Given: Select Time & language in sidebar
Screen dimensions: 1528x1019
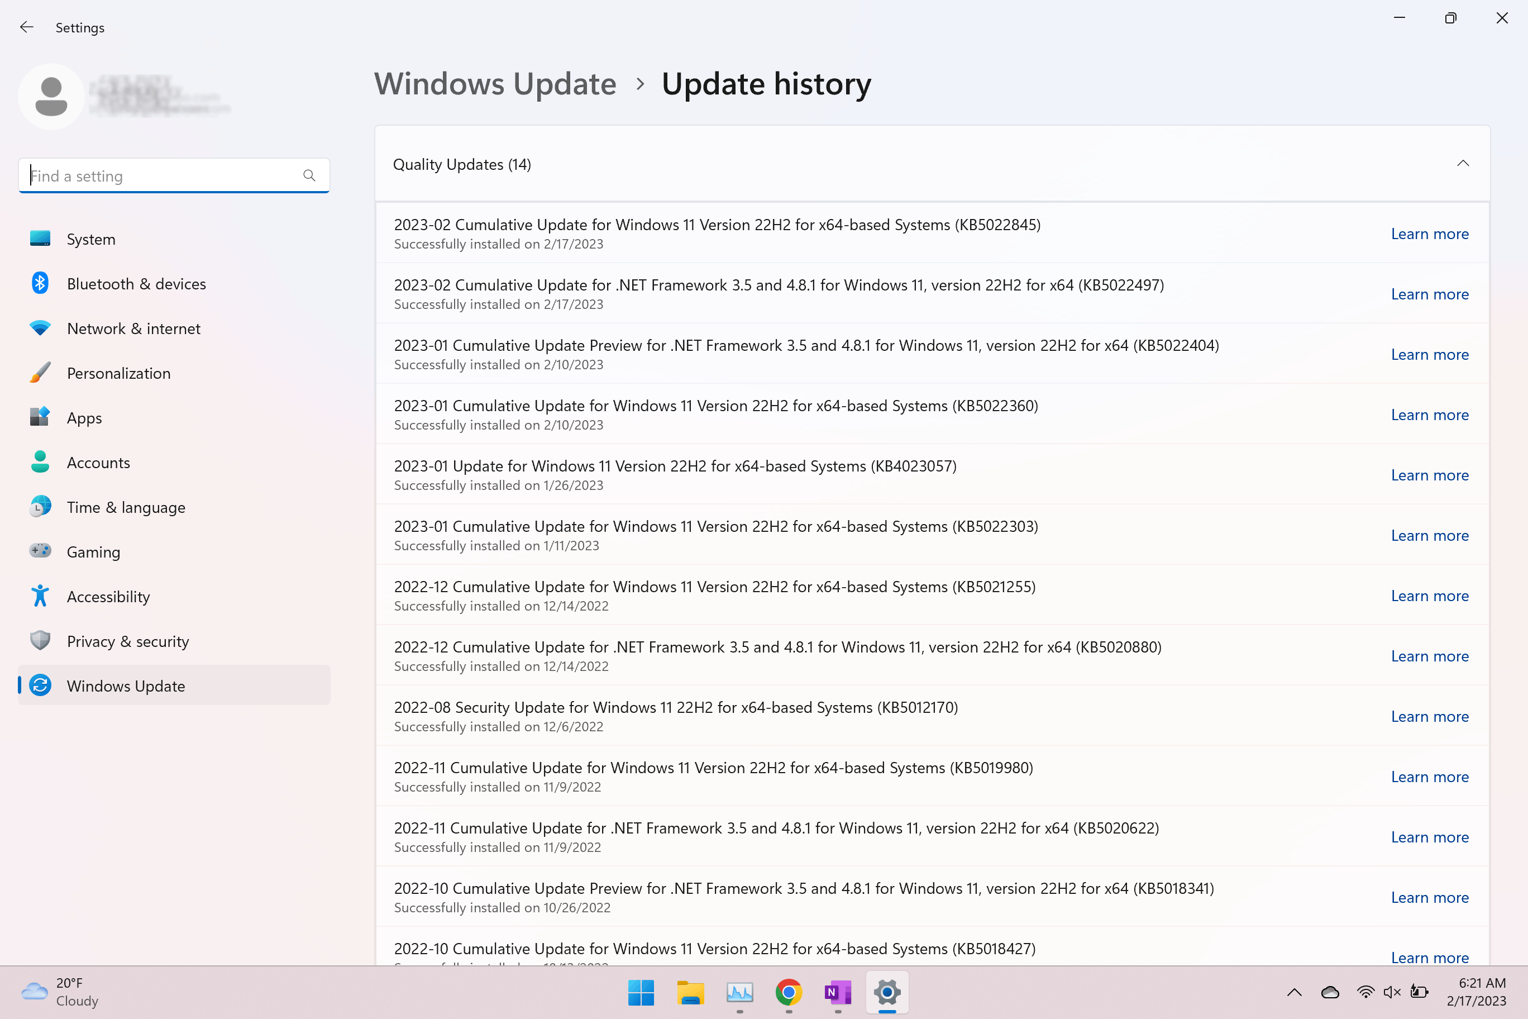Looking at the screenshot, I should click(x=126, y=508).
